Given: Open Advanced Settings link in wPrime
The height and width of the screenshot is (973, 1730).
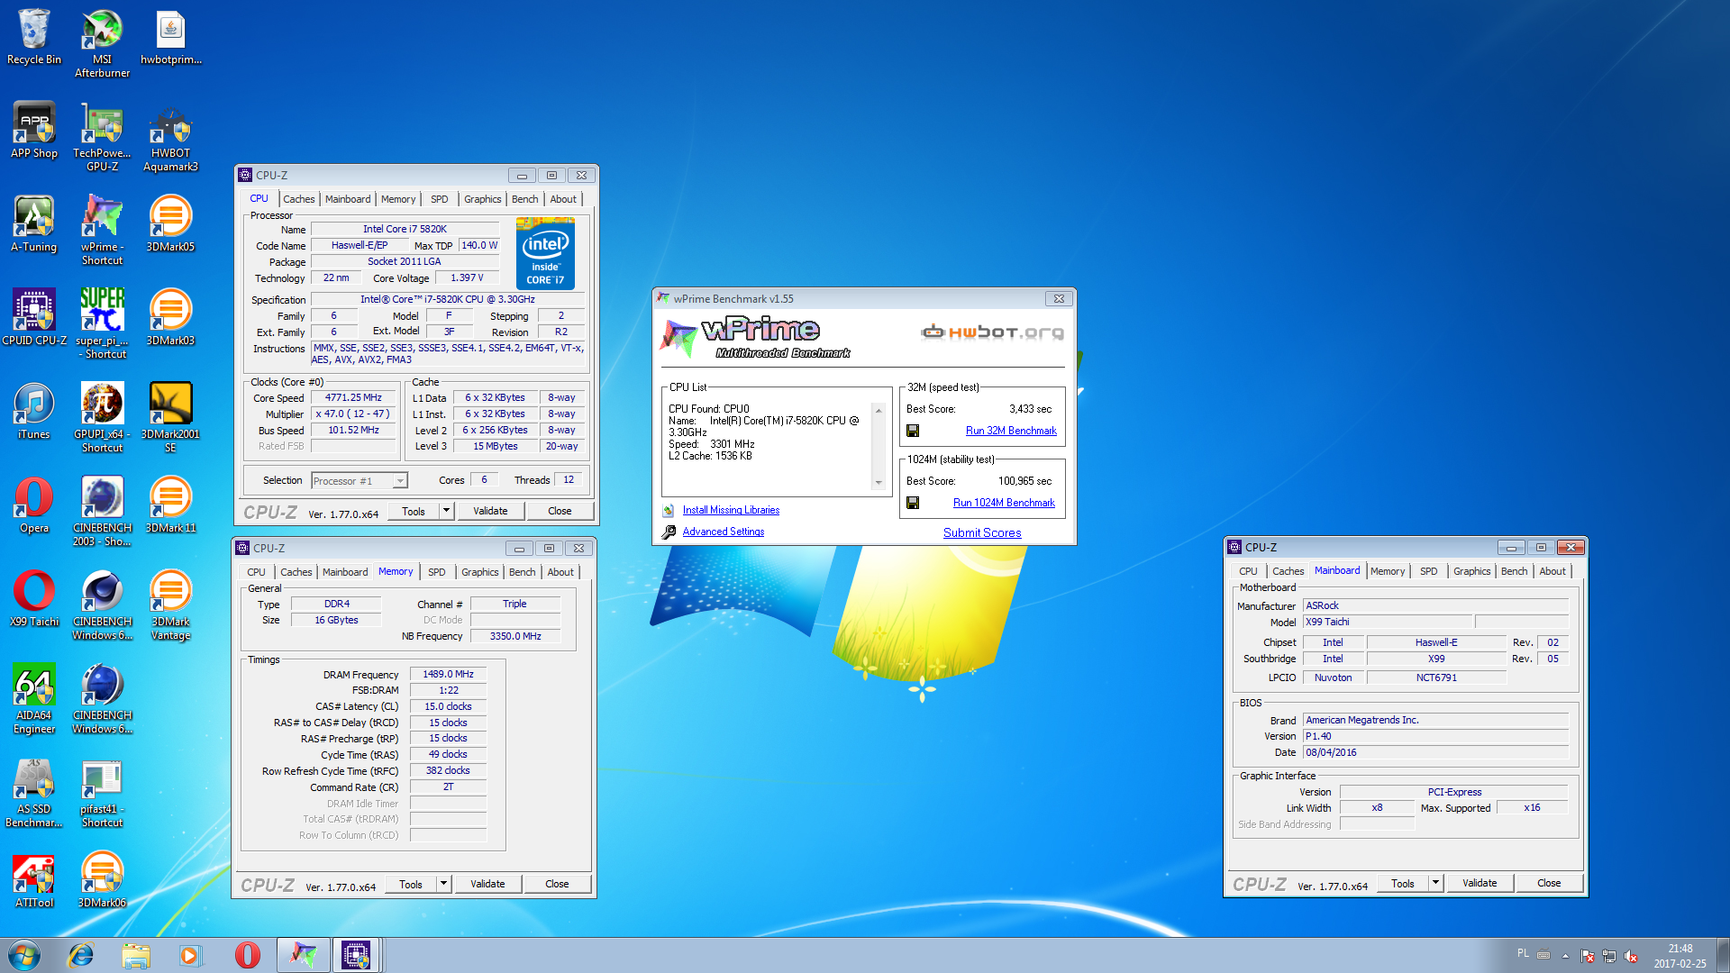Looking at the screenshot, I should pos(724,532).
